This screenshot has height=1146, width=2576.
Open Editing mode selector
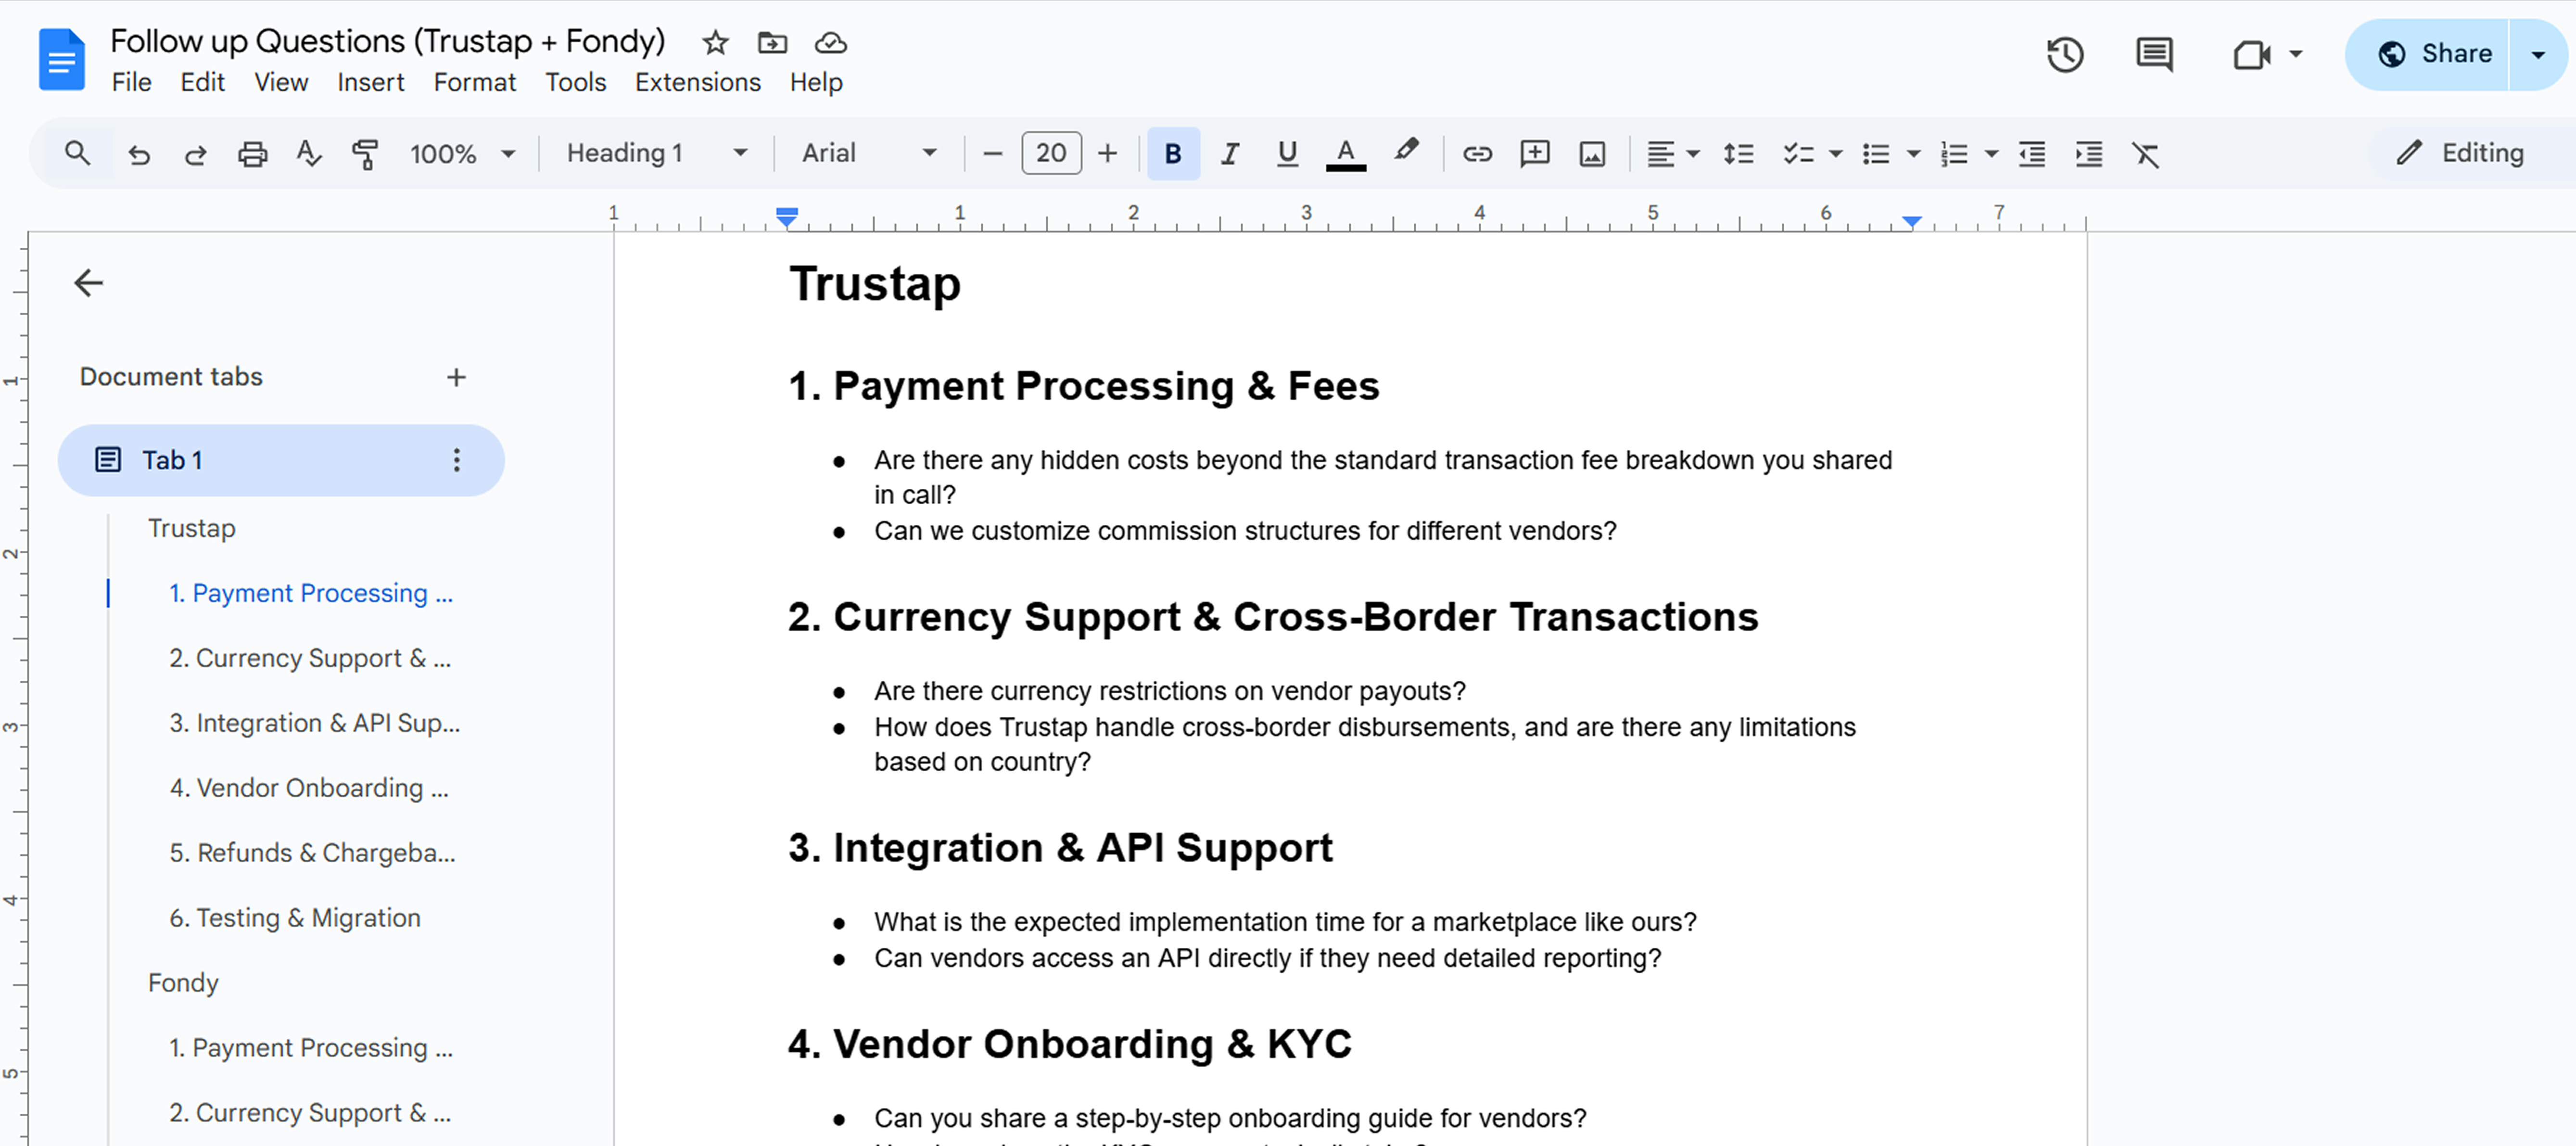2461,153
